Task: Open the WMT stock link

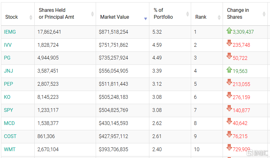Action: click(10, 149)
